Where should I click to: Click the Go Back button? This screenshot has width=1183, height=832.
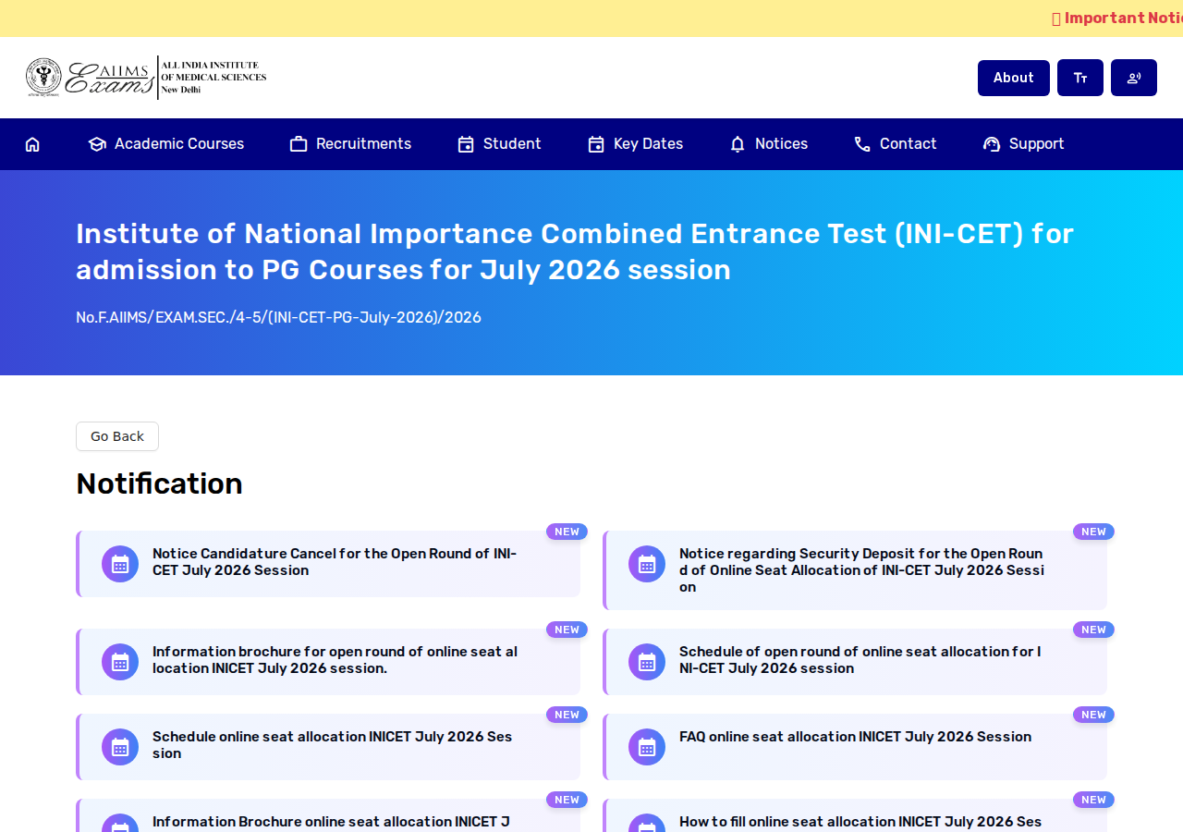pyautogui.click(x=117, y=436)
